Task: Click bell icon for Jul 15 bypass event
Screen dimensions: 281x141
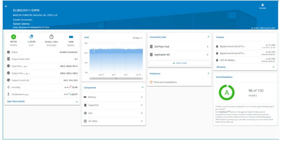Action: point(217,46)
